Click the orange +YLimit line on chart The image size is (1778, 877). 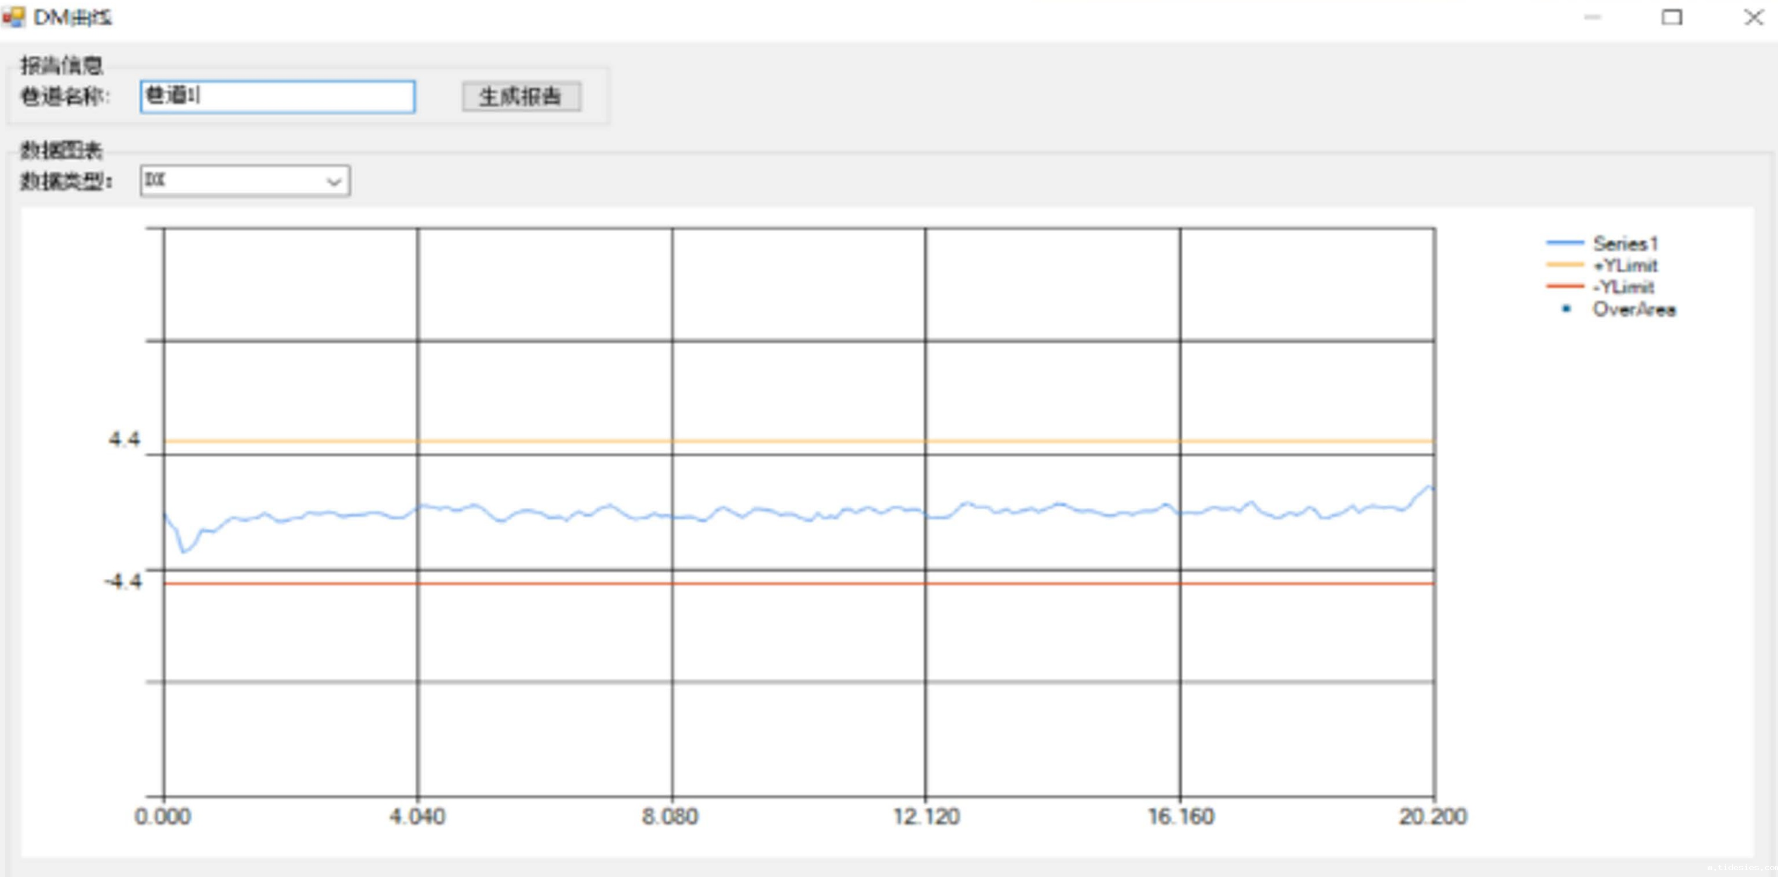pyautogui.click(x=794, y=441)
